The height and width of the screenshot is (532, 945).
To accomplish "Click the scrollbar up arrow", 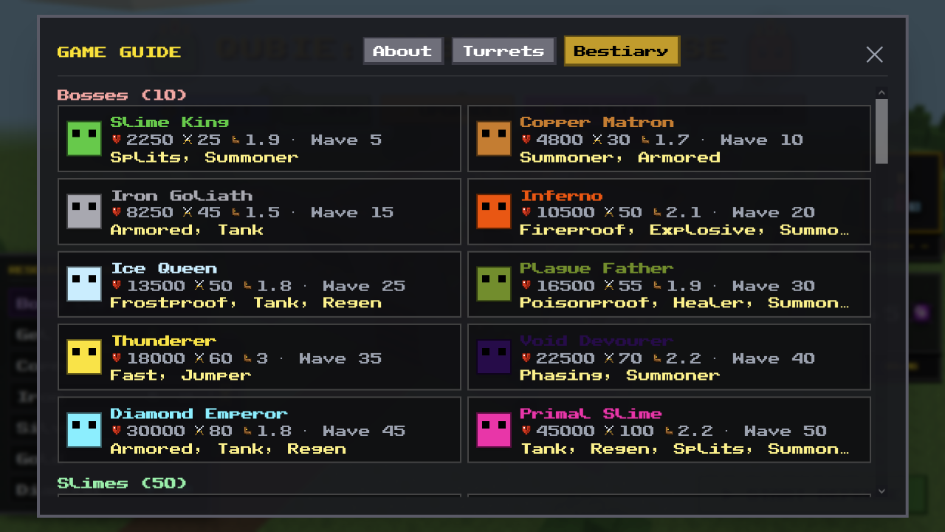I will [x=882, y=92].
